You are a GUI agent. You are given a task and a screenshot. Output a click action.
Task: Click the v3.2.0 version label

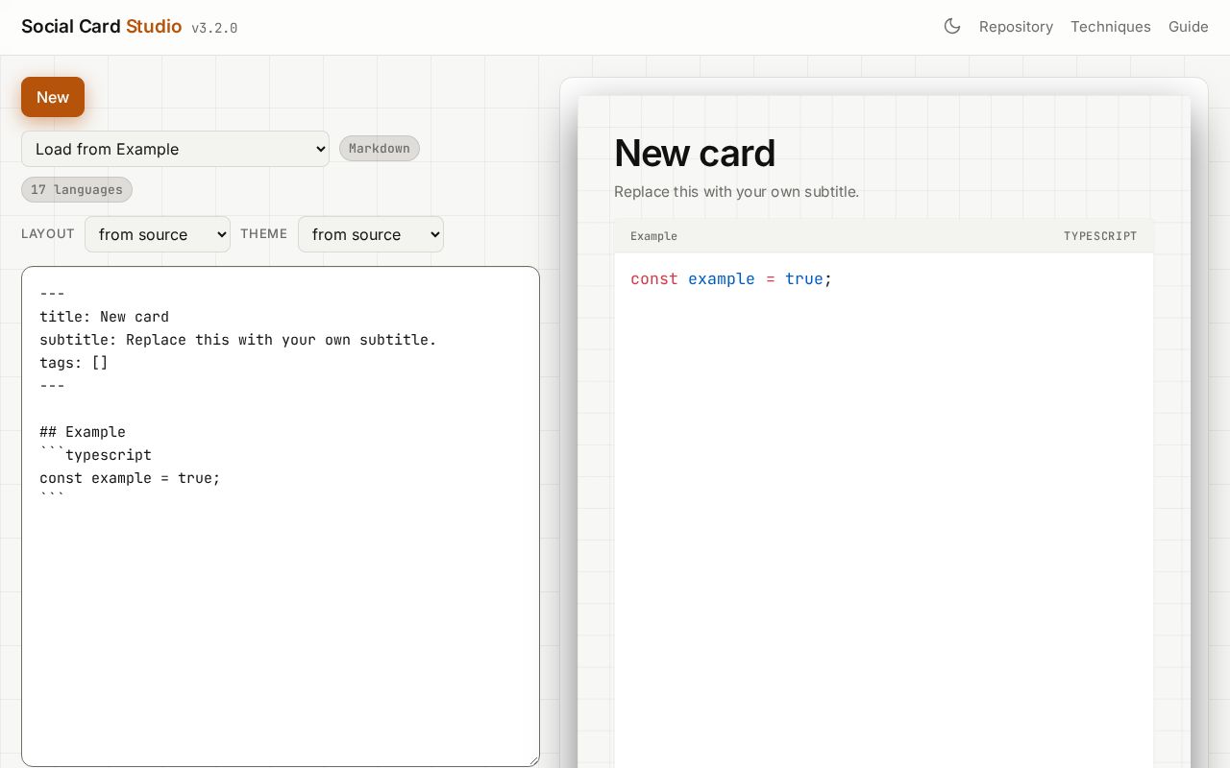click(x=214, y=29)
